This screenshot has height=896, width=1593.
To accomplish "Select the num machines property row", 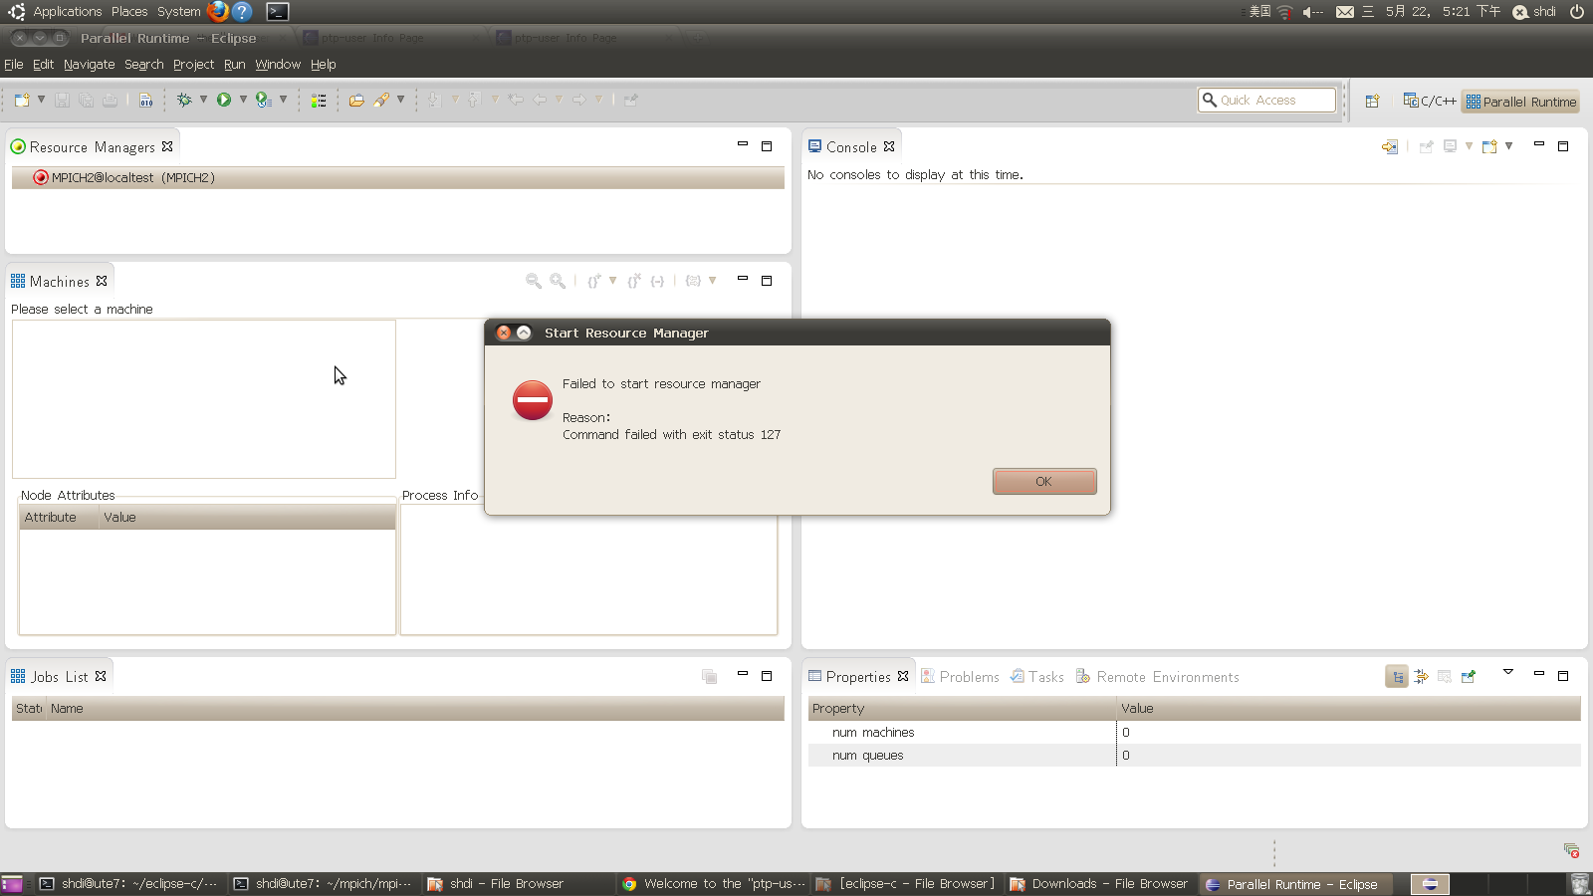I will [1195, 733].
